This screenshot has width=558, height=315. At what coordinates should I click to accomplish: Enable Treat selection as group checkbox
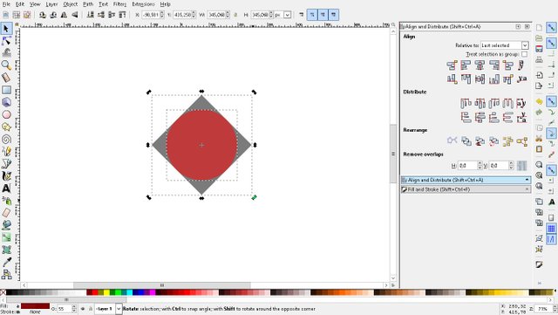[525, 54]
